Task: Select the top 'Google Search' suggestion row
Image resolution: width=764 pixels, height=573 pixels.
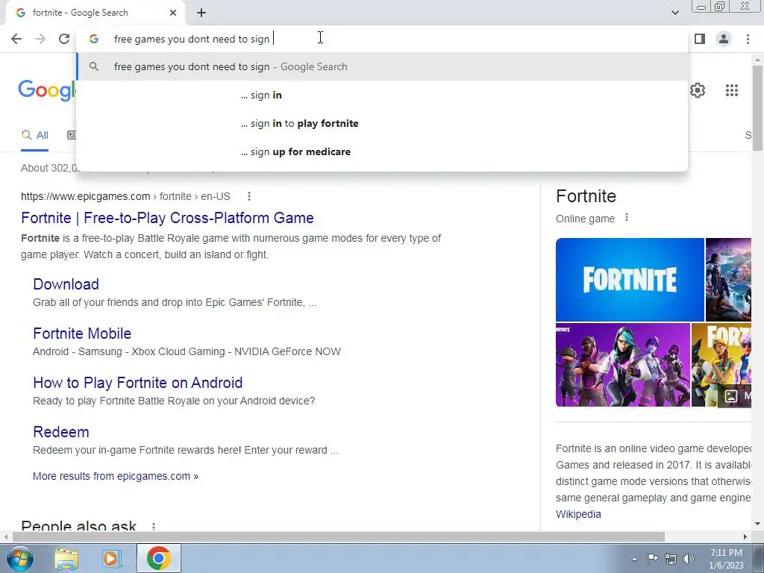Action: point(383,66)
